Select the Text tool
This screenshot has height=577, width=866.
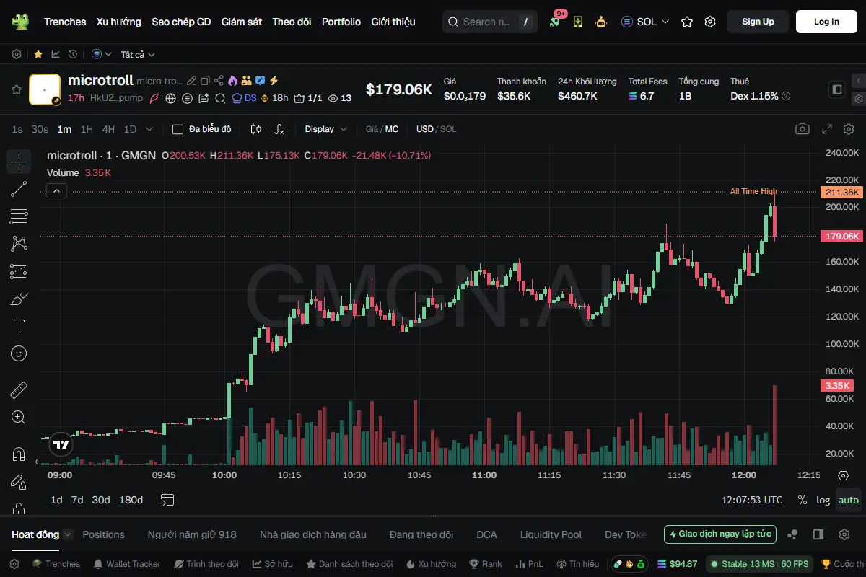tap(19, 326)
